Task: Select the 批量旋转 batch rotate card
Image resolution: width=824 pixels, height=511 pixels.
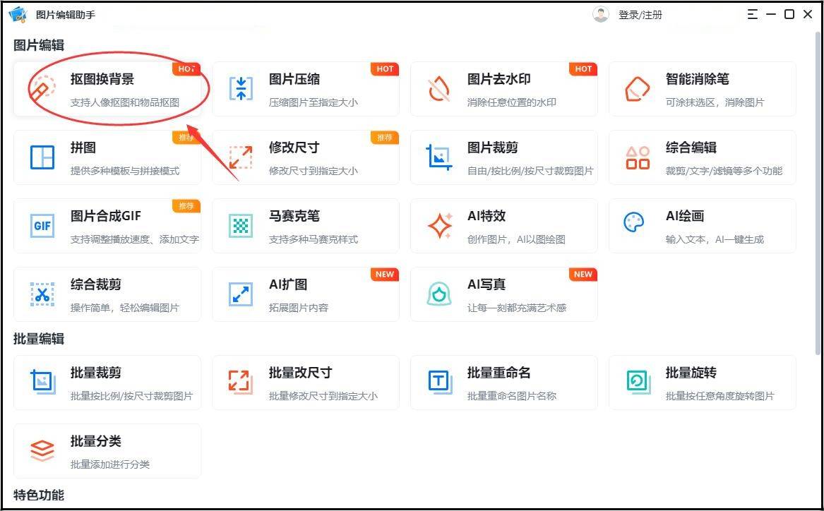Action: 702,382
